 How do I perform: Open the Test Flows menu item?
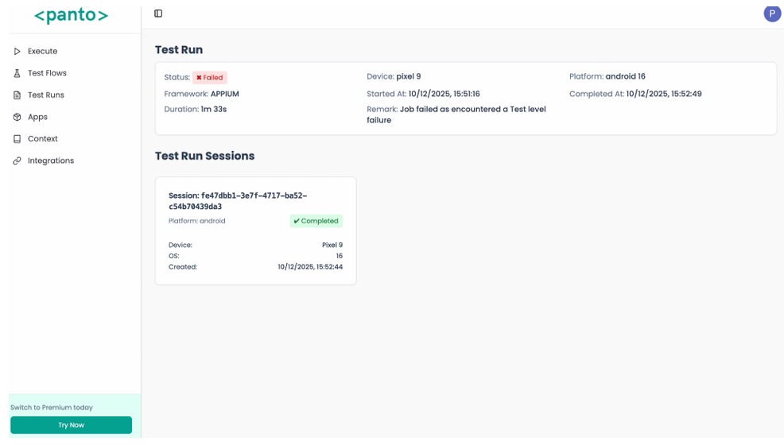pyautogui.click(x=47, y=73)
